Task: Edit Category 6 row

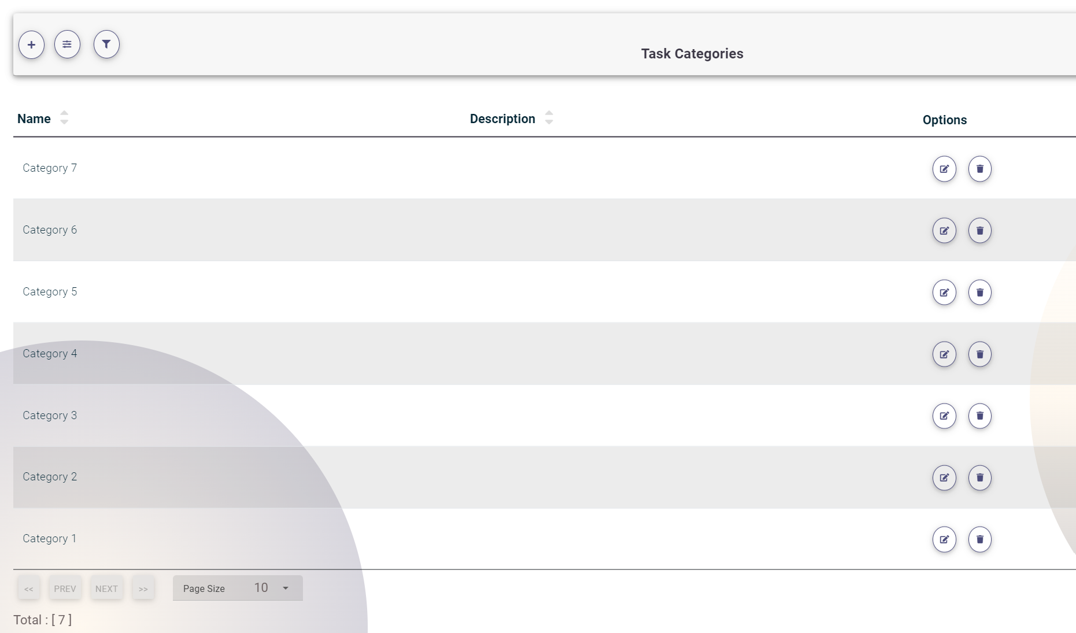Action: [x=944, y=231]
